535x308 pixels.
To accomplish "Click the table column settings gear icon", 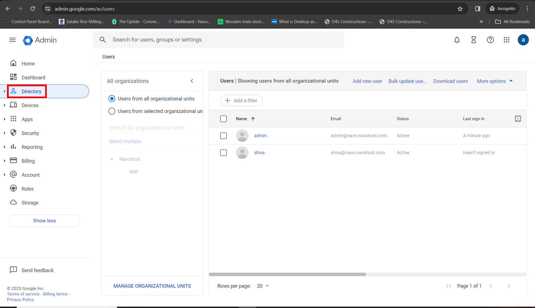I will pyautogui.click(x=518, y=119).
